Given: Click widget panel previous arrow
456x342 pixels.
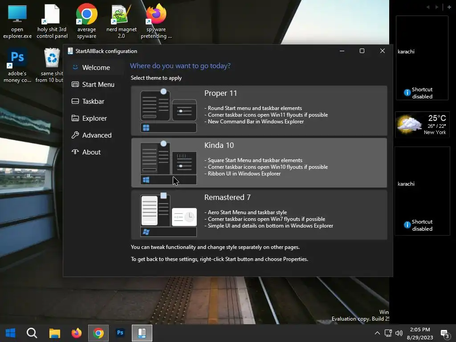Looking at the screenshot, I should click(428, 7).
